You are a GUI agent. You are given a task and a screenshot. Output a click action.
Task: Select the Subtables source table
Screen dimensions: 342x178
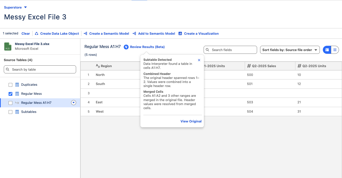pos(29,112)
